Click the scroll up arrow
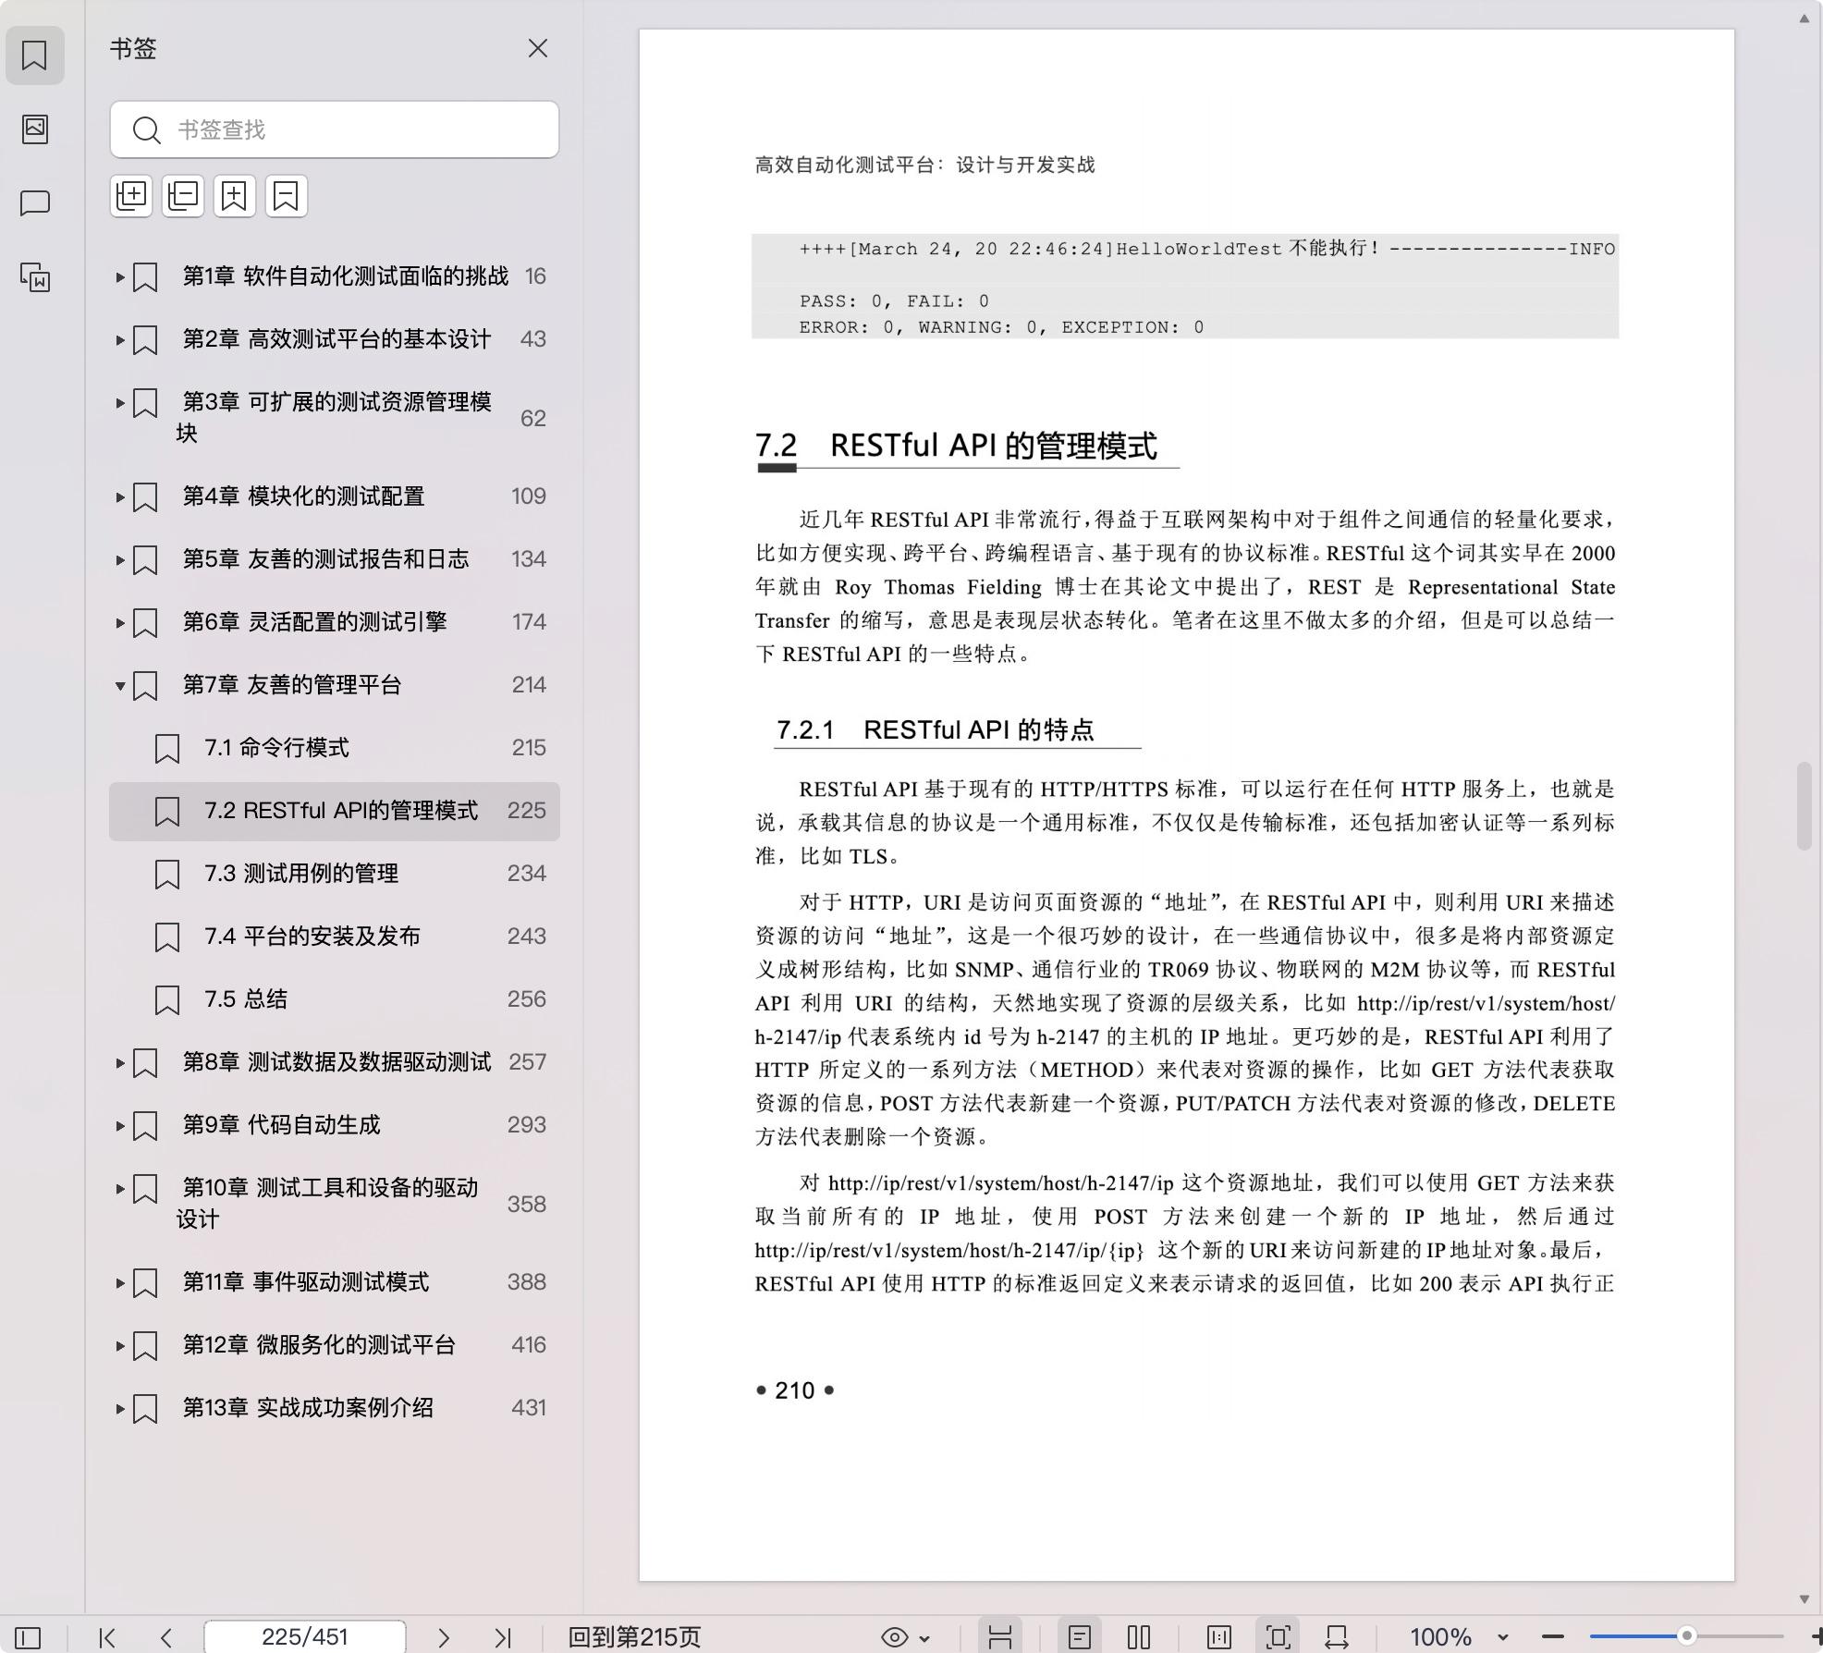Image resolution: width=1823 pixels, height=1653 pixels. [x=1804, y=18]
